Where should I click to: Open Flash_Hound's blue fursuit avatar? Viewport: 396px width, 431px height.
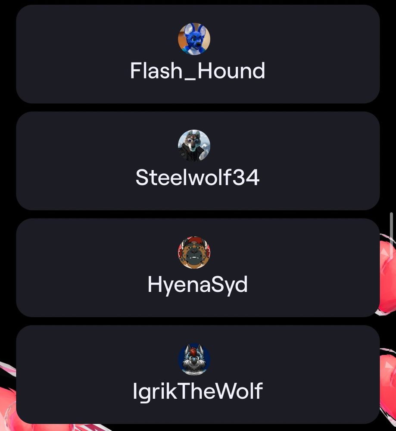tap(194, 39)
